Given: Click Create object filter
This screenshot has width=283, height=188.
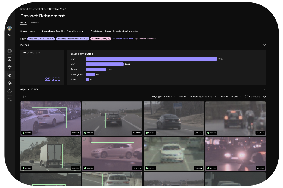Looking at the screenshot, I should click(123, 39).
